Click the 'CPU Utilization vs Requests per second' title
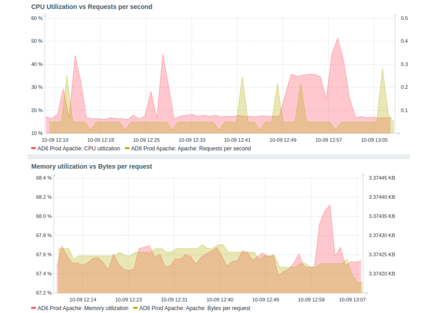 click(92, 7)
